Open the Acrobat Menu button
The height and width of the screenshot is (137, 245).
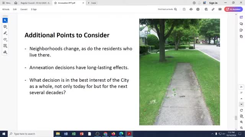tap(6, 3)
